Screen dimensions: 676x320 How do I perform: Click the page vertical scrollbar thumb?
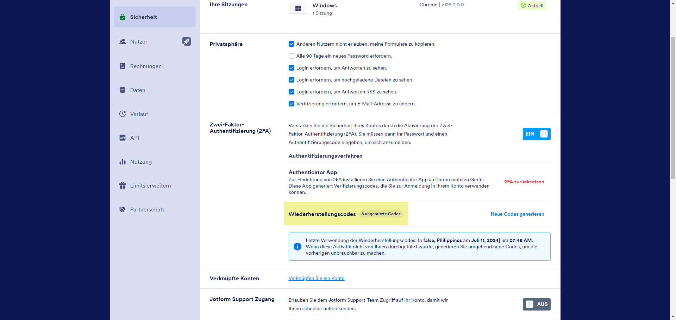pos(673,107)
